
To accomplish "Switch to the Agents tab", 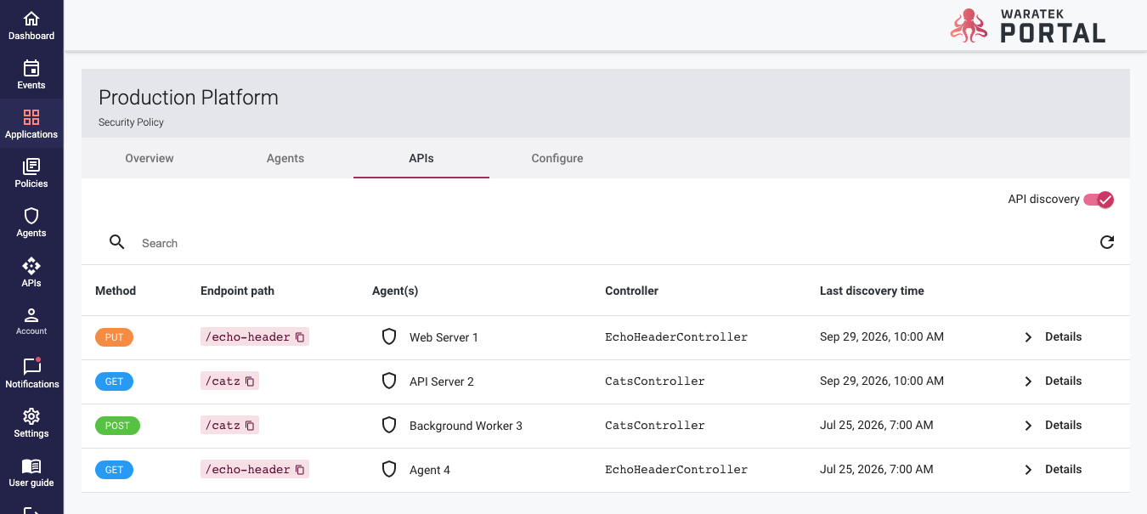I will (x=285, y=158).
